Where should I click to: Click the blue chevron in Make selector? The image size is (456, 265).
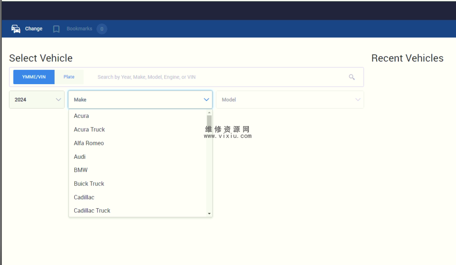coord(206,100)
